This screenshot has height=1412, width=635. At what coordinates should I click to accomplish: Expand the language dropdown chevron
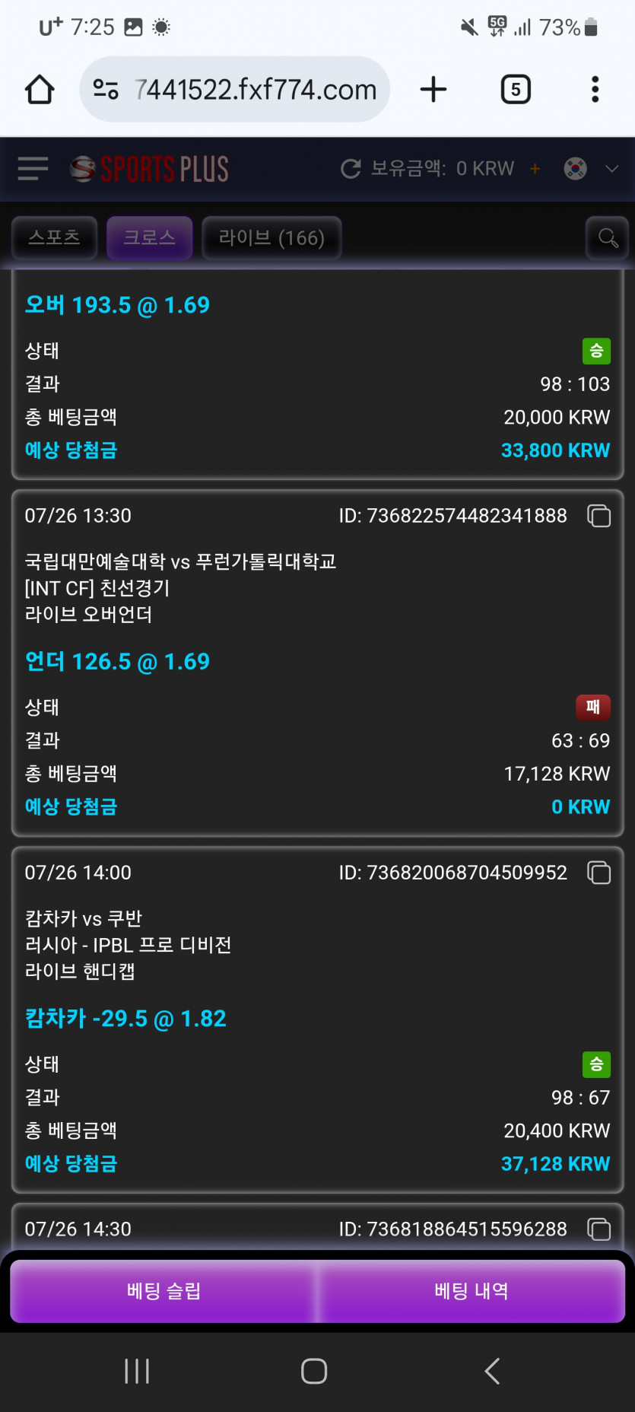[612, 169]
